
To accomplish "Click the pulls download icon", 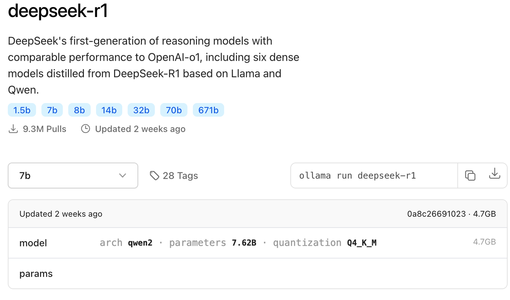I will click(13, 129).
